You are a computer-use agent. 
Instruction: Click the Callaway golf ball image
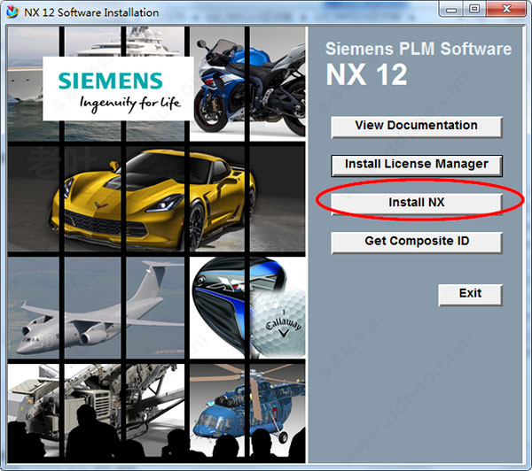coord(278,322)
